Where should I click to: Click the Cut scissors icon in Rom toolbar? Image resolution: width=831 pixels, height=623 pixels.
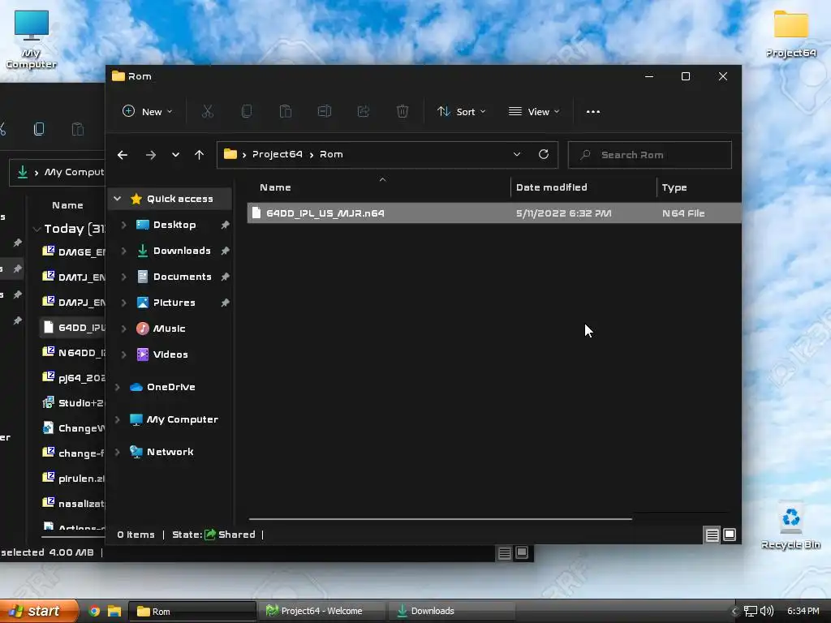click(x=207, y=111)
